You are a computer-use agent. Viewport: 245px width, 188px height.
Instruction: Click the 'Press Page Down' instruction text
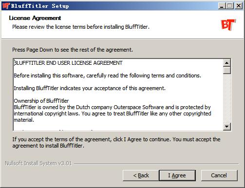point(73,50)
